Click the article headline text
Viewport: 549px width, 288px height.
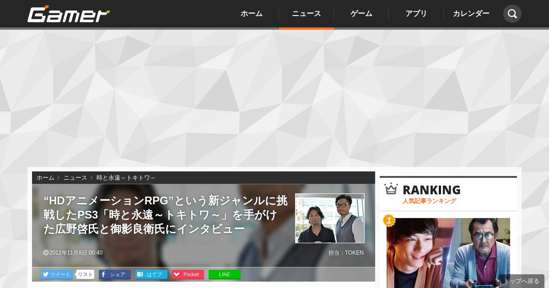(x=166, y=214)
